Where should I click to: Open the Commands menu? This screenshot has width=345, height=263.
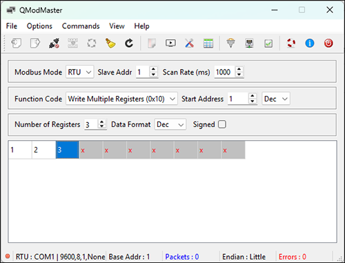coord(81,26)
